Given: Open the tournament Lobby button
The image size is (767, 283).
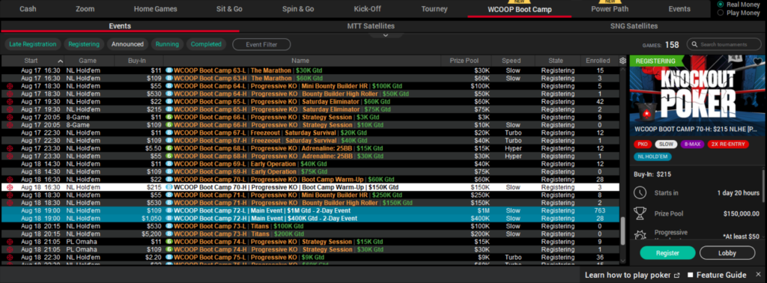Looking at the screenshot, I should tap(727, 253).
